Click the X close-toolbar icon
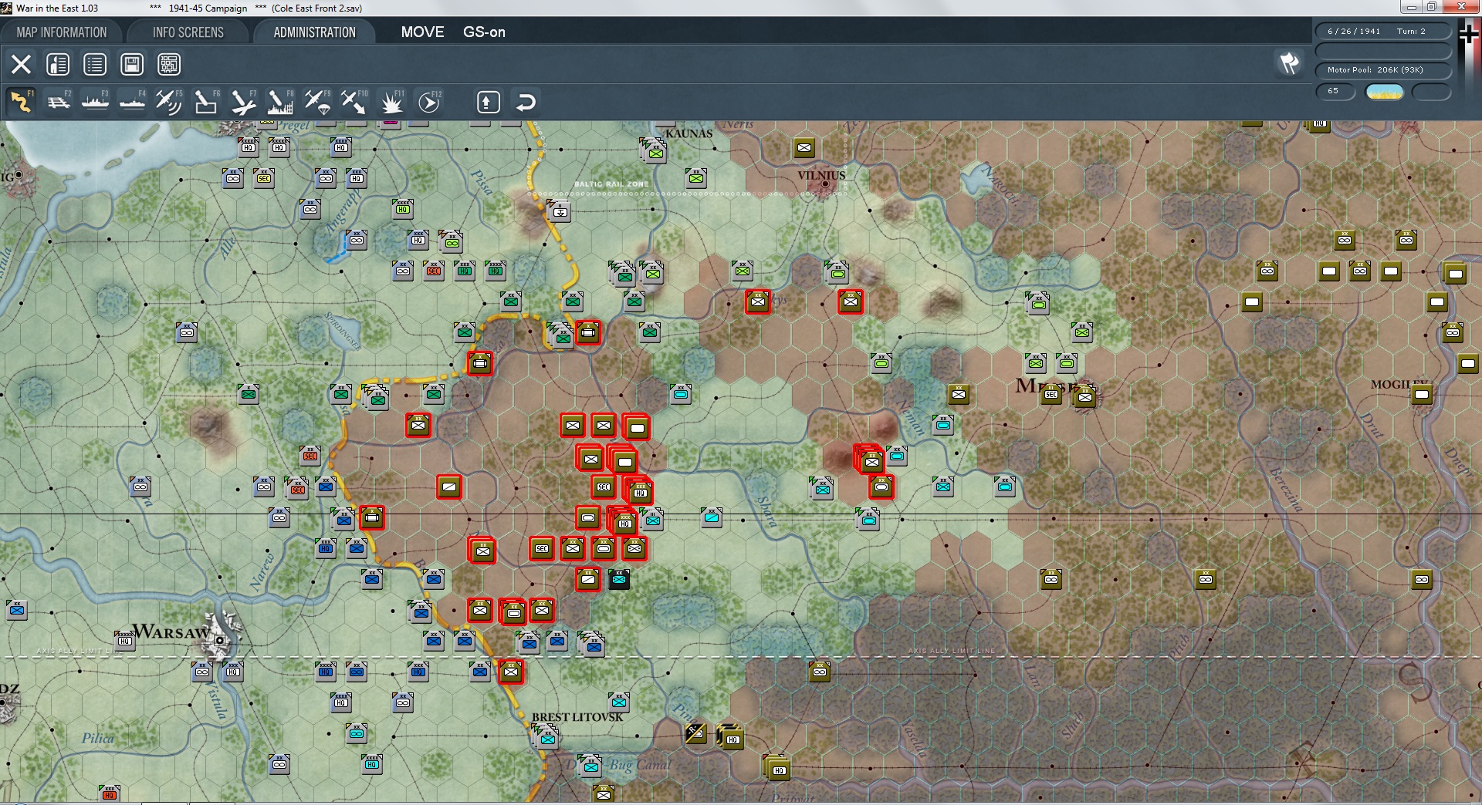The width and height of the screenshot is (1482, 805). pos(21,64)
